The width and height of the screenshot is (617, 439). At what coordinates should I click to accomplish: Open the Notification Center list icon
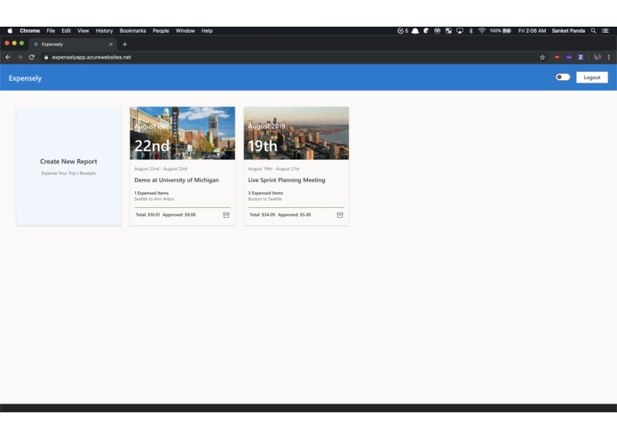click(x=605, y=31)
